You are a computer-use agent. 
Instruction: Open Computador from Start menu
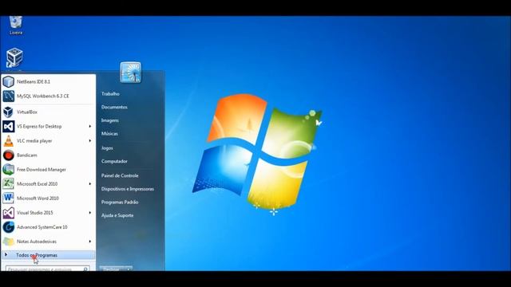(114, 161)
